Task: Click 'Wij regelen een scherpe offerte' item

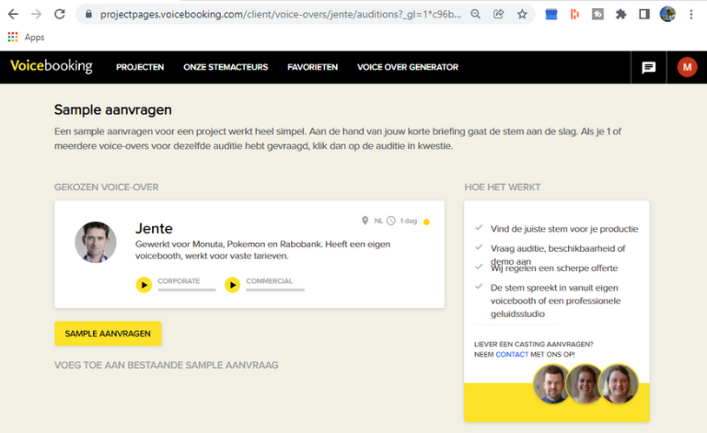Action: point(554,268)
